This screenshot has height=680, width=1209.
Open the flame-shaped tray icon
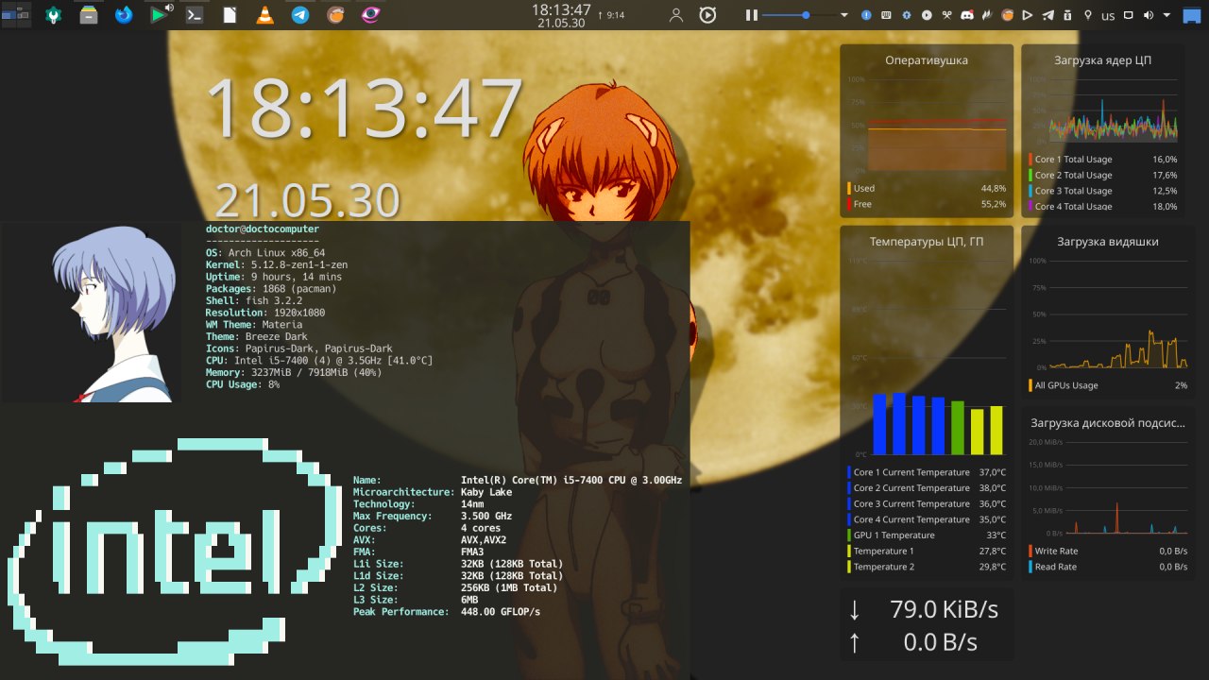point(987,15)
